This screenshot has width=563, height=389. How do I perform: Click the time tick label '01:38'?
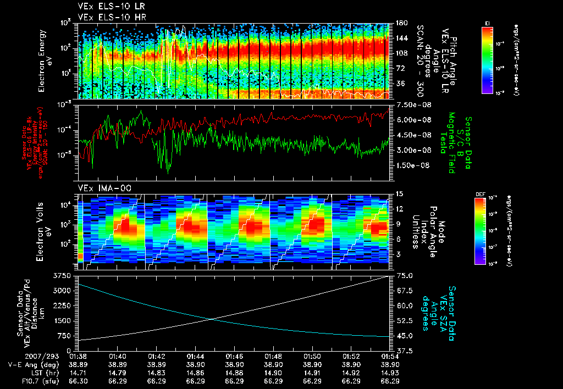78,357
